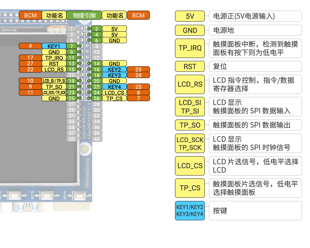Click the left BCM column header
The width and height of the screenshot is (310, 248).
30,15
